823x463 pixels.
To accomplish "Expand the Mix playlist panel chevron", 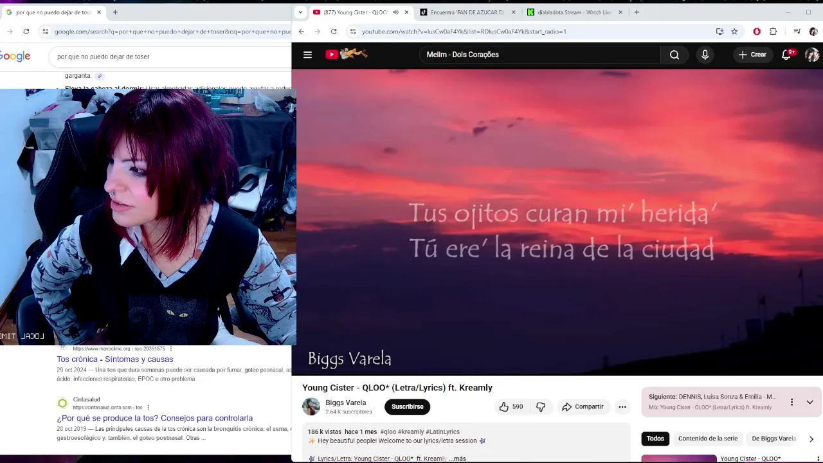I will point(809,402).
